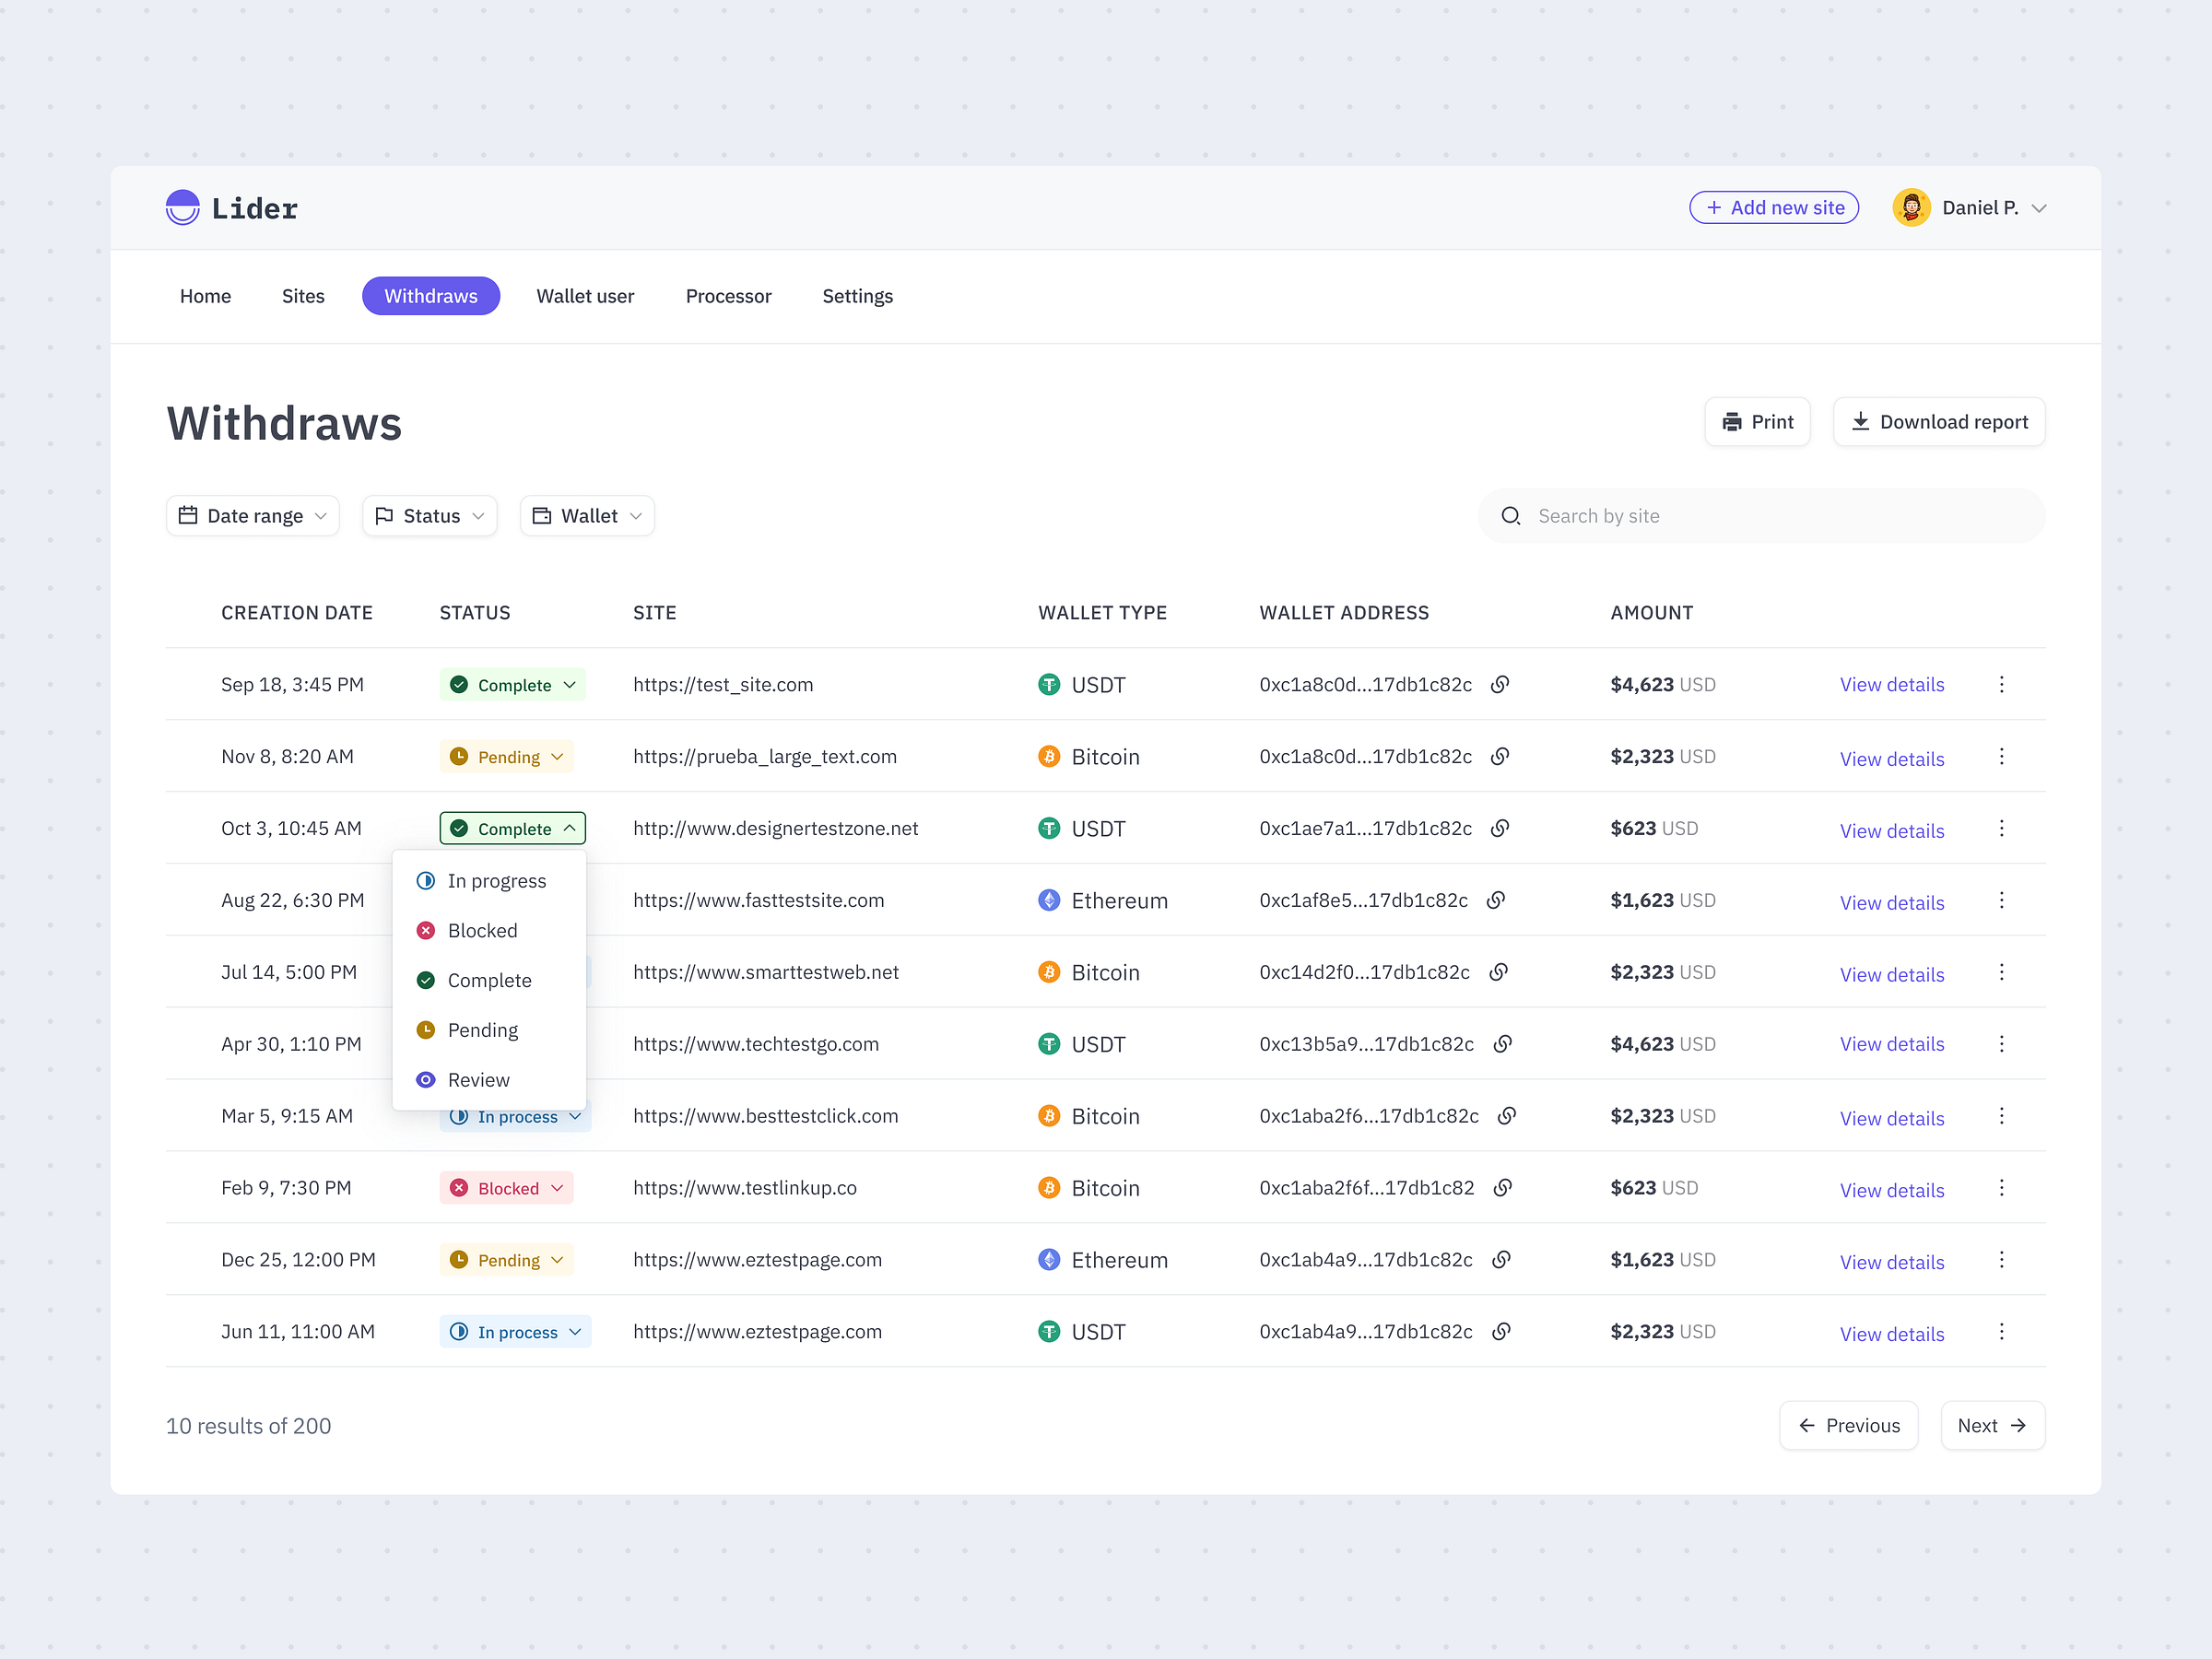Image resolution: width=2212 pixels, height=1659 pixels.
Task: Click the calendar icon in Date range filter
Action: click(x=189, y=515)
